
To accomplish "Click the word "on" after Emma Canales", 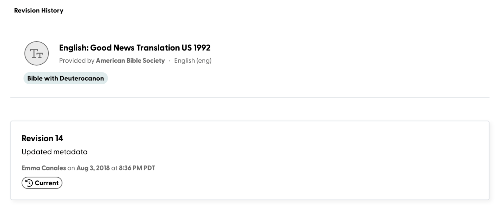I will pos(71,168).
